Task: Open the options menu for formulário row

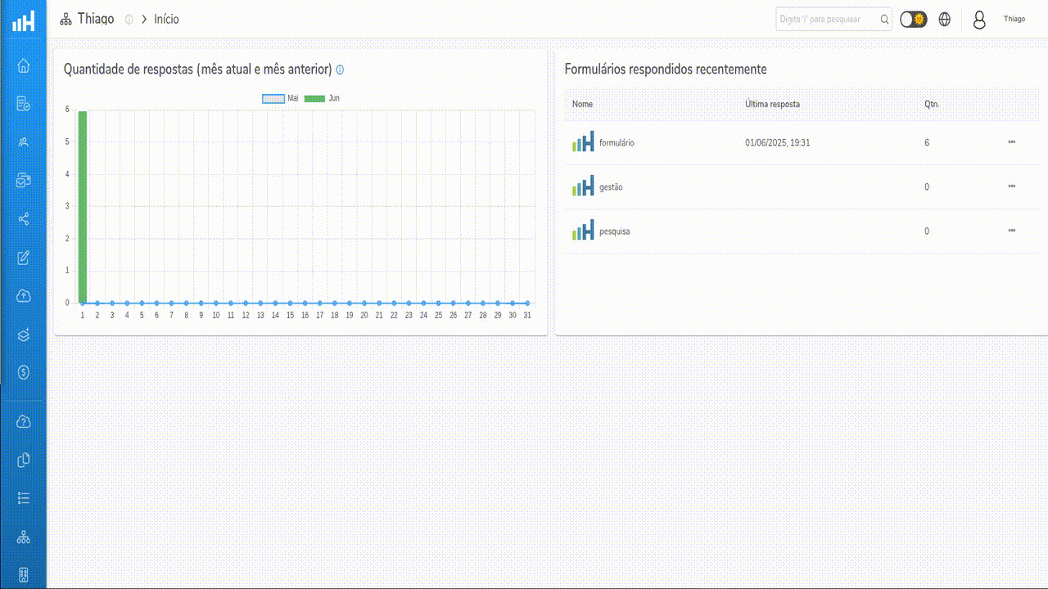Action: click(x=1012, y=142)
